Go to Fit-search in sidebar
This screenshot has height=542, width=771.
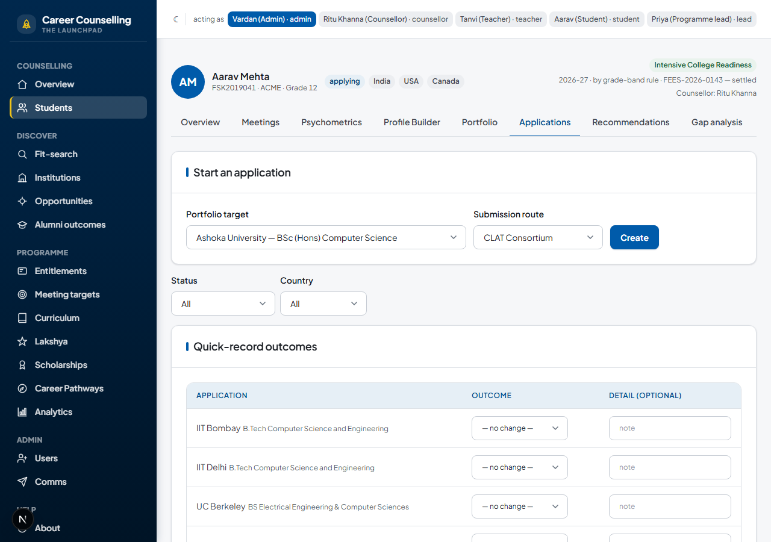point(78,154)
